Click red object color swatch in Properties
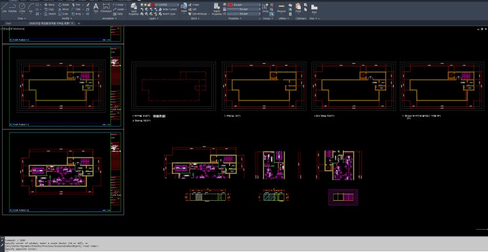This screenshot has width=488, height=252. [x=231, y=5]
